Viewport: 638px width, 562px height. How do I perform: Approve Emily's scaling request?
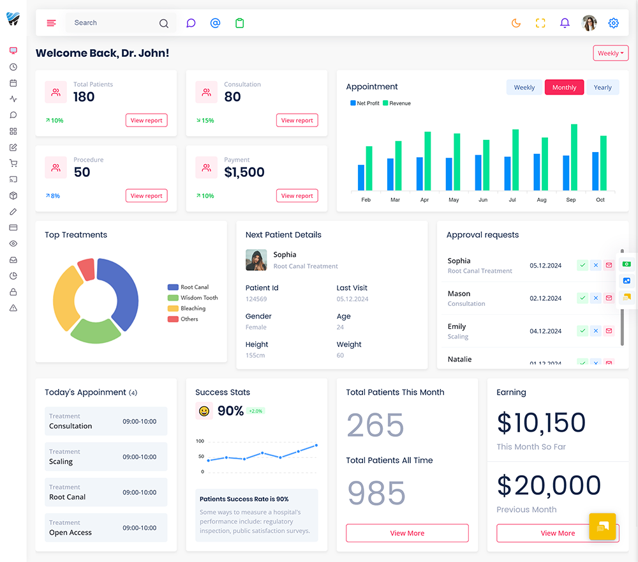click(582, 331)
